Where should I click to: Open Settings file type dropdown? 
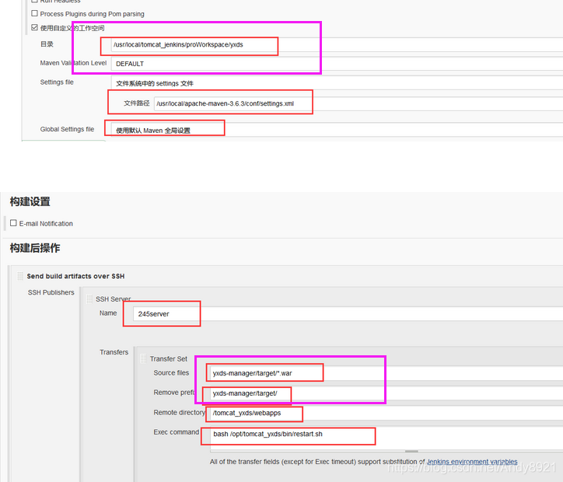coord(337,83)
